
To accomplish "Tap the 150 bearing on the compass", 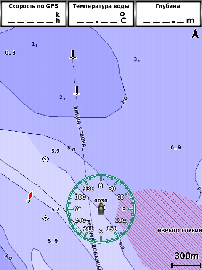I will pyautogui.click(x=112, y=229).
